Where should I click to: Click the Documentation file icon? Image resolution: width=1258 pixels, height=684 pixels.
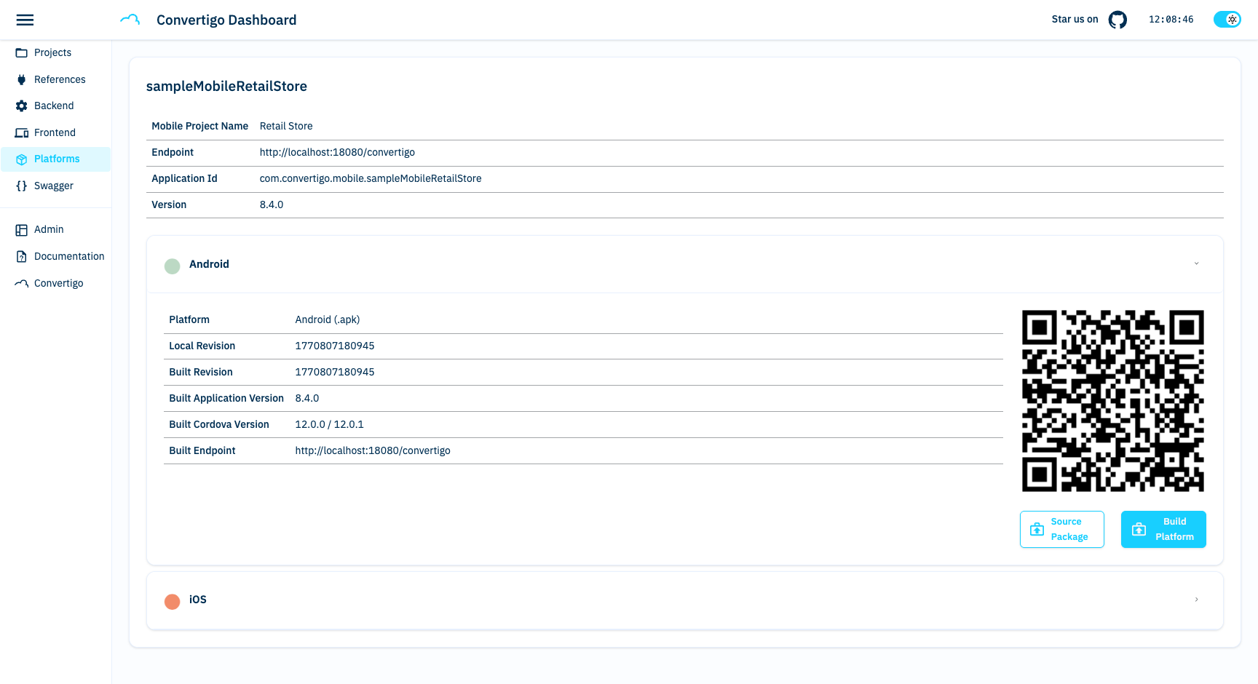click(x=22, y=257)
